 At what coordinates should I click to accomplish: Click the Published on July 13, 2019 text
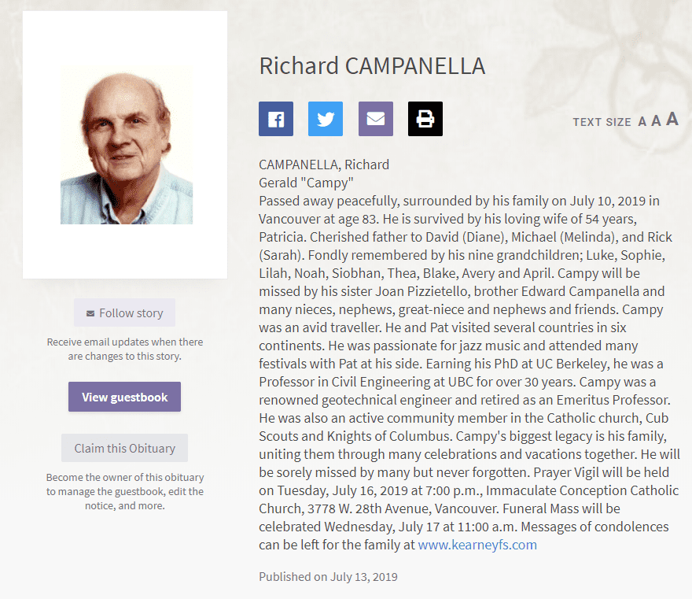328,576
